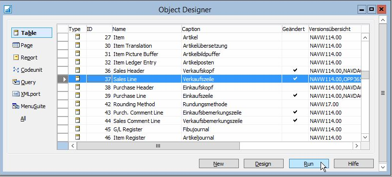This screenshot has width=392, height=177.
Task: Switch to MenuSuite object type
Action: pyautogui.click(x=29, y=106)
